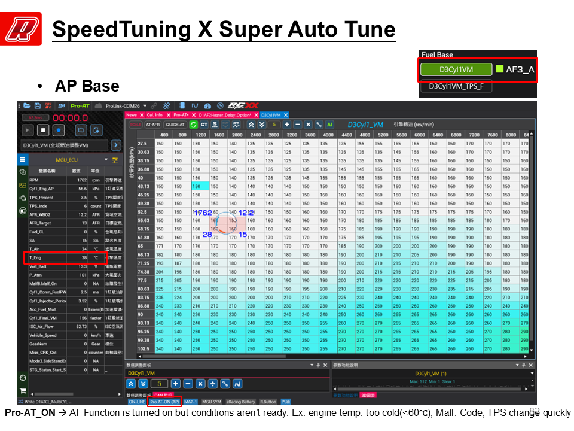Switch to the Cal. Info. tab
This screenshot has height=431, width=574.
pos(155,115)
